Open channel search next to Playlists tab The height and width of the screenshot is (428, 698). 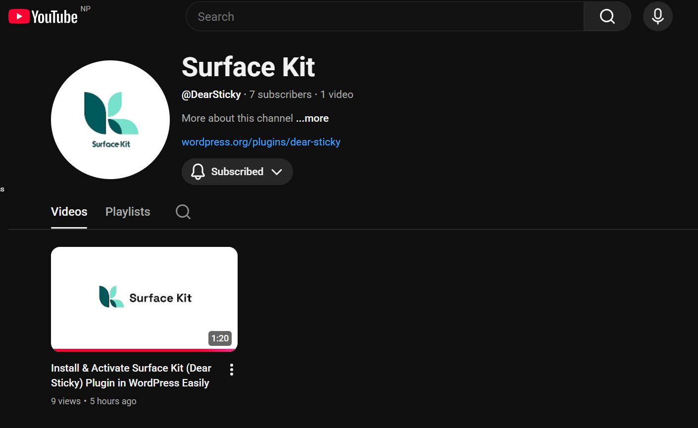(x=183, y=212)
